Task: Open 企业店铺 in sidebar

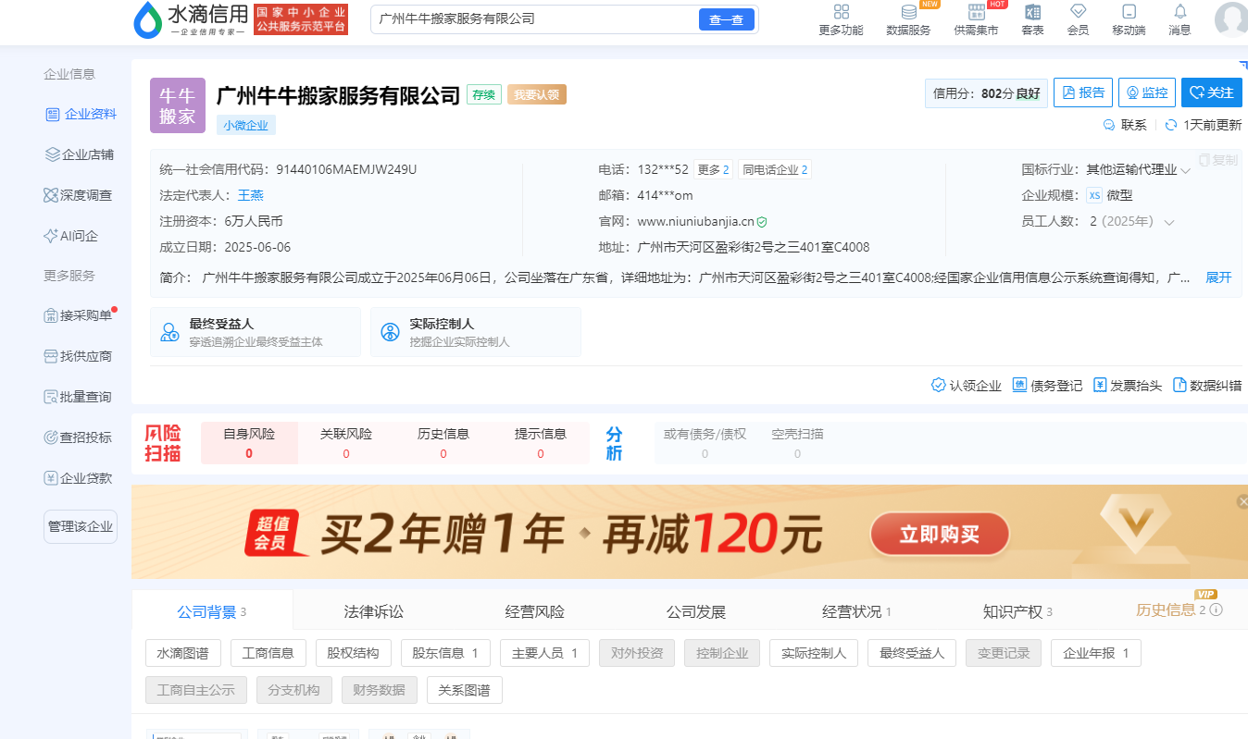Action: tap(81, 154)
